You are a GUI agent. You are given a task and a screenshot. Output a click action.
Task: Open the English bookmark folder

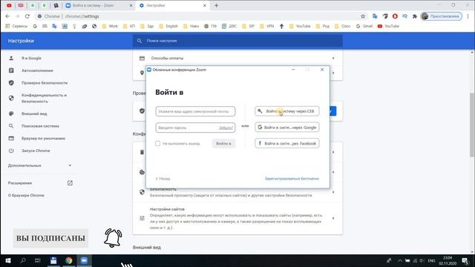point(168,27)
